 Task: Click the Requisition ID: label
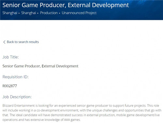[16, 77]
